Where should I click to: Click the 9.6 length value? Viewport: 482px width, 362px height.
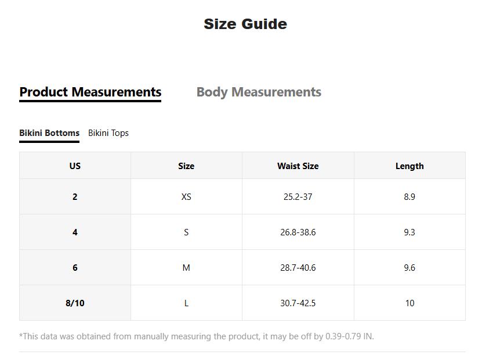[x=409, y=268]
